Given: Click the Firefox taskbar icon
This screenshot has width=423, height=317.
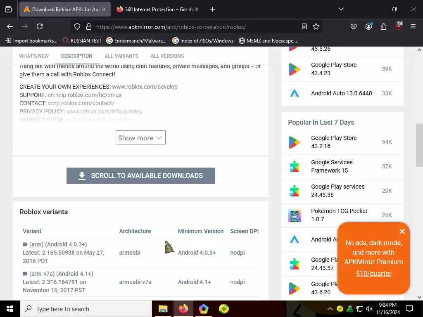Looking at the screenshot, I should (183, 309).
